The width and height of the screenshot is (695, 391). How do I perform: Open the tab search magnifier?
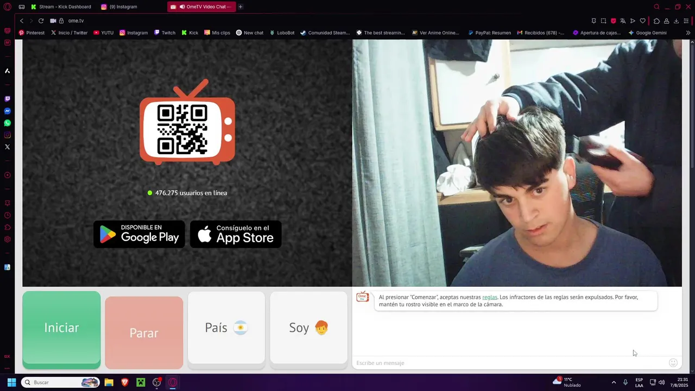tap(656, 7)
